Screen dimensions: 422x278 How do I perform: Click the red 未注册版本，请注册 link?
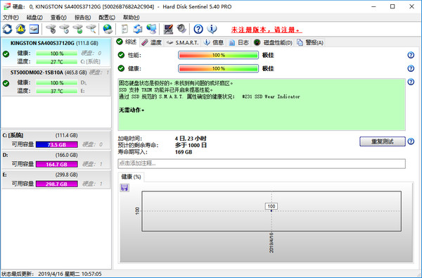[267, 30]
